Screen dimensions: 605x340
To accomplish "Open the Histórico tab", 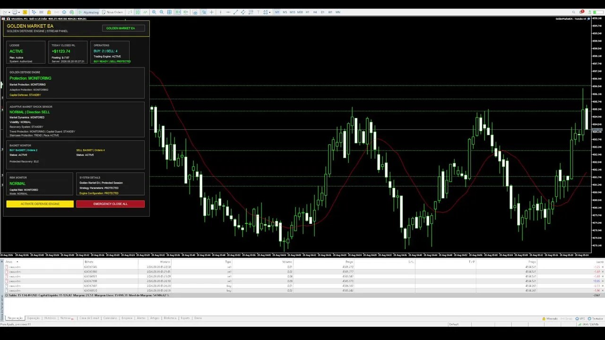I will click(x=50, y=318).
